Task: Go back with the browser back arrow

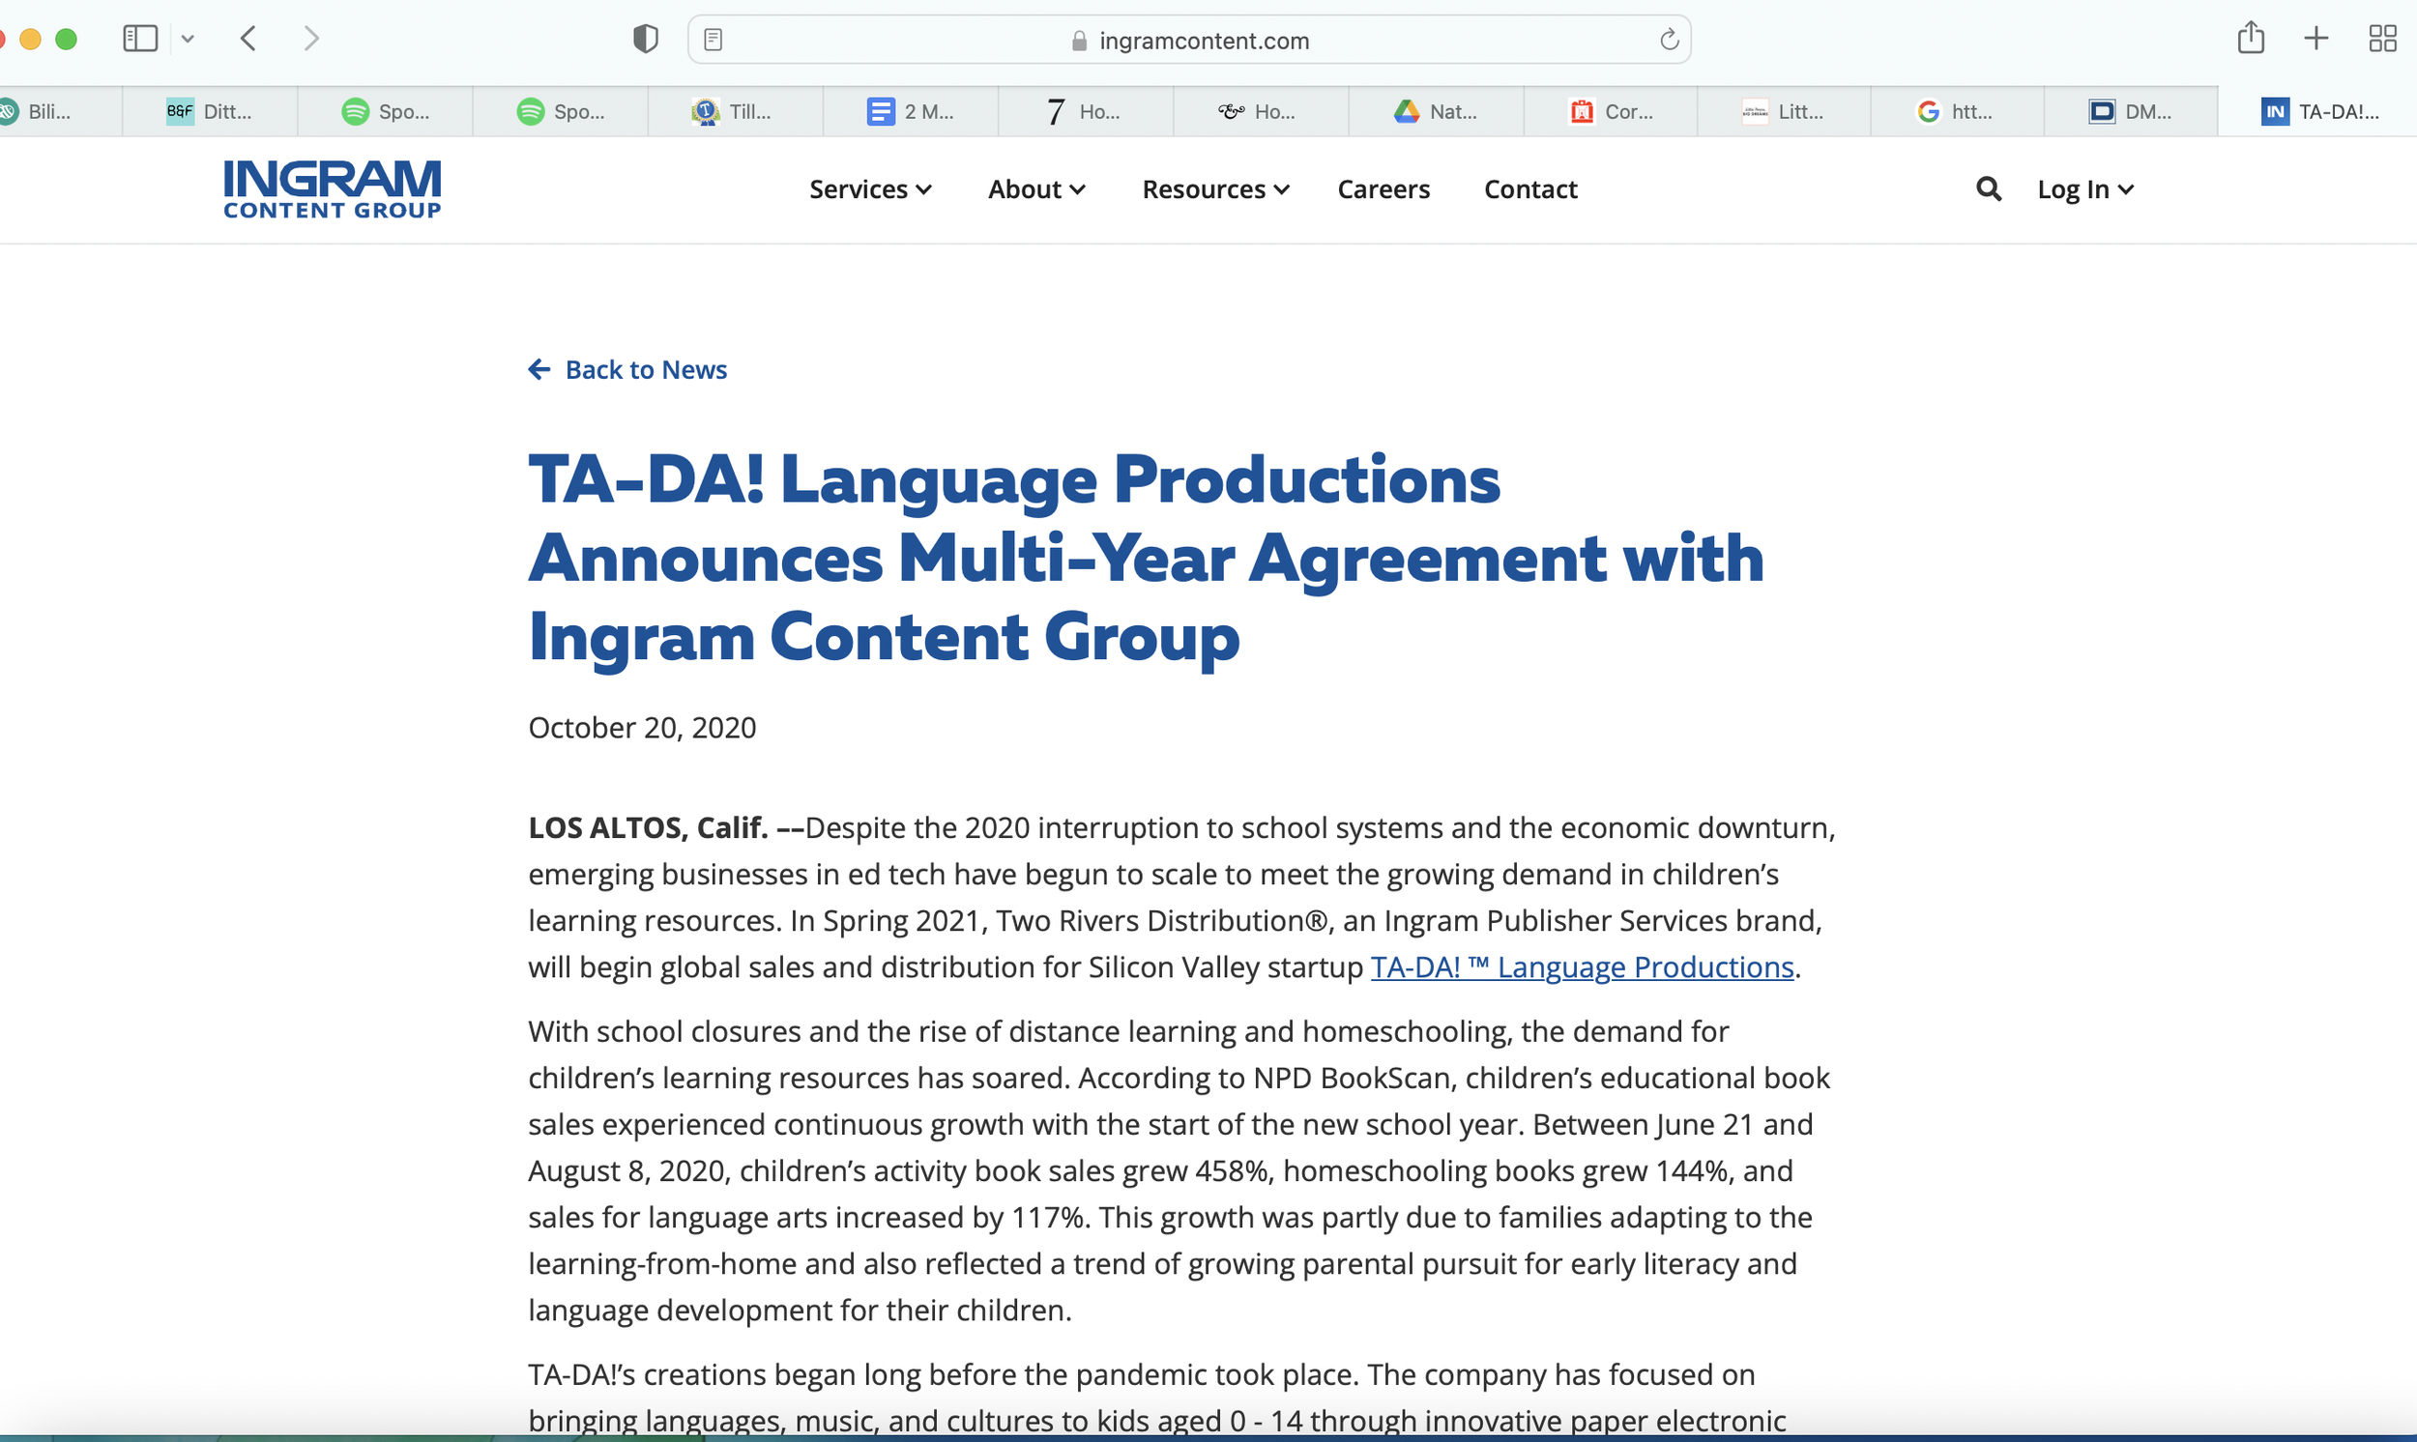Action: coord(248,39)
